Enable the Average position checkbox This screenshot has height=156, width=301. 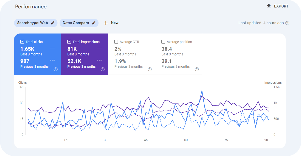[163, 42]
